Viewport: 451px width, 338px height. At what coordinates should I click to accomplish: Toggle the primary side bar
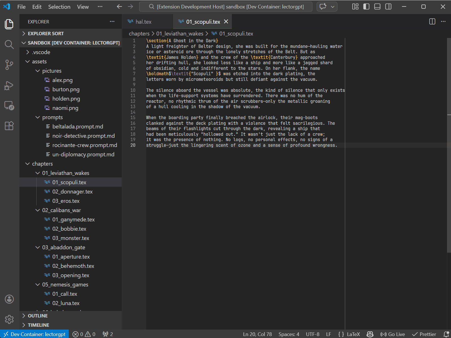(366, 6)
